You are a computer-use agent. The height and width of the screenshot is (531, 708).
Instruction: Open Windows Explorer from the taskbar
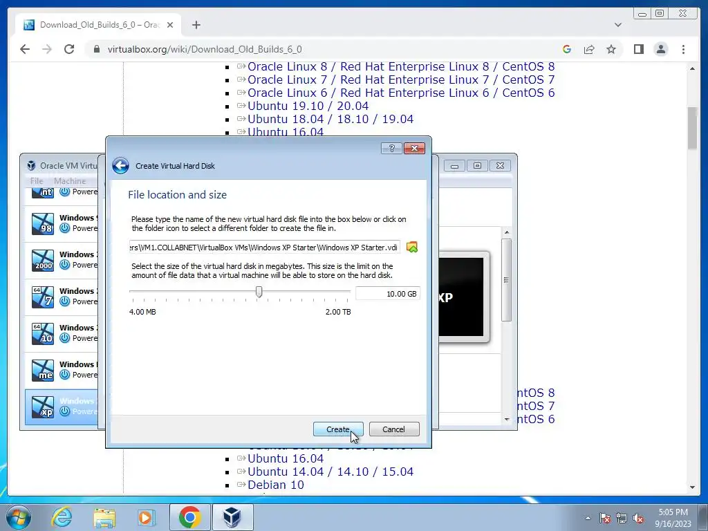(104, 517)
